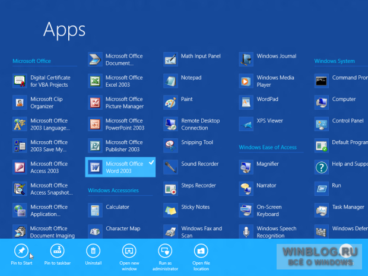
Task: Open the Default Programs icon
Action: [322, 146]
